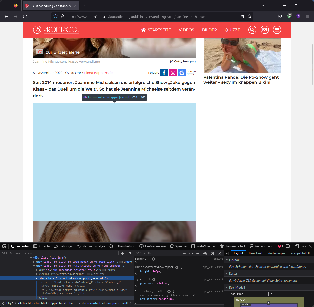
Task: Enable light color scheme simulation
Action: pos(205,253)
